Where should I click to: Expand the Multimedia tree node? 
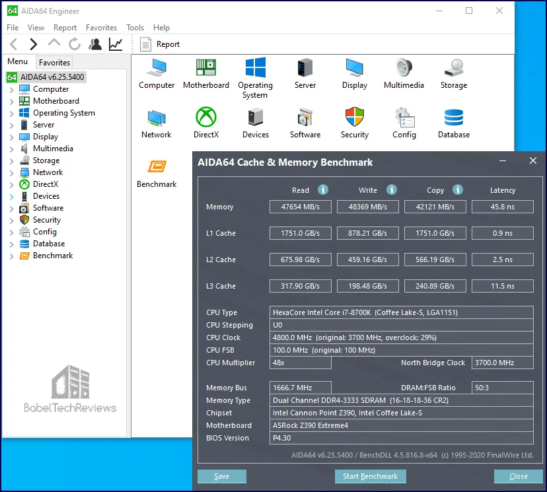(11, 149)
